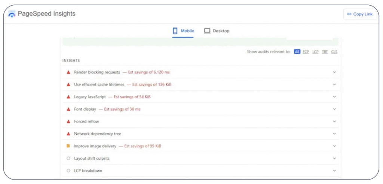Click red triangle beside Network dependency tree
This screenshot has width=383, height=184.
pos(68,134)
